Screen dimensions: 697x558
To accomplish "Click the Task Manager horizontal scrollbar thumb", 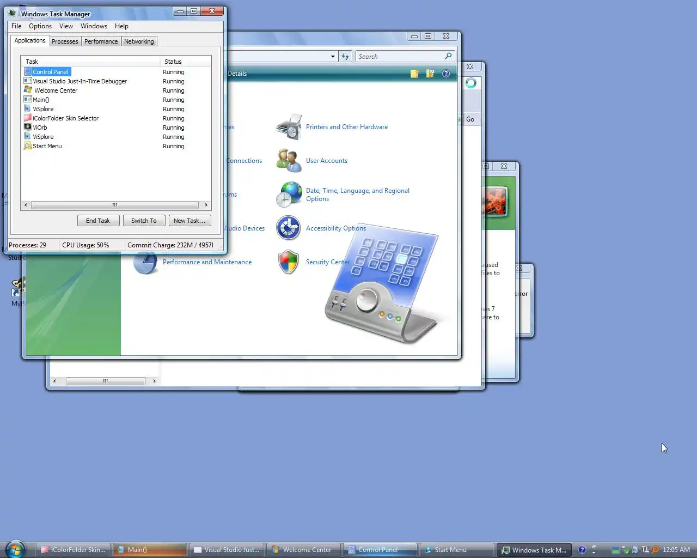I will pyautogui.click(x=115, y=205).
